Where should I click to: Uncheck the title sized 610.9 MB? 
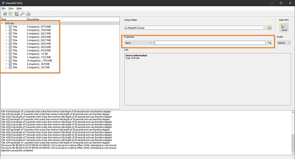(10, 50)
